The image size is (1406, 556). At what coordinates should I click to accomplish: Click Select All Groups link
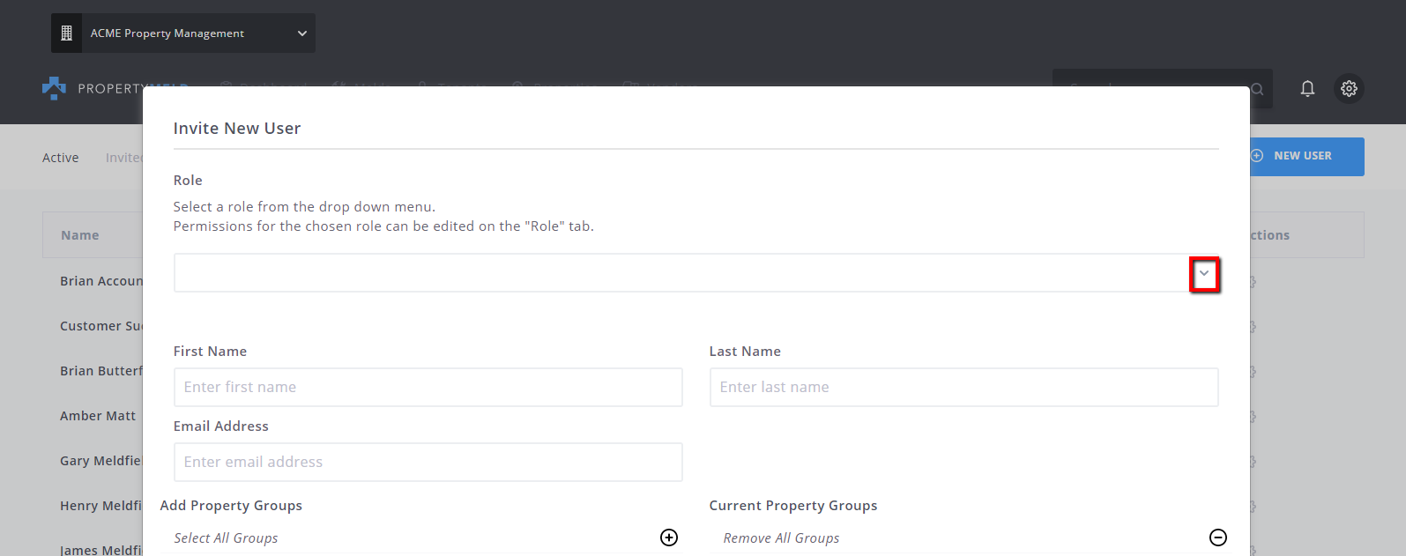pos(226,538)
